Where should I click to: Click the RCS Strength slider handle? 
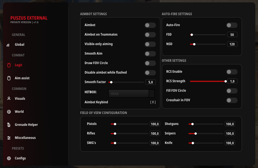(226, 81)
